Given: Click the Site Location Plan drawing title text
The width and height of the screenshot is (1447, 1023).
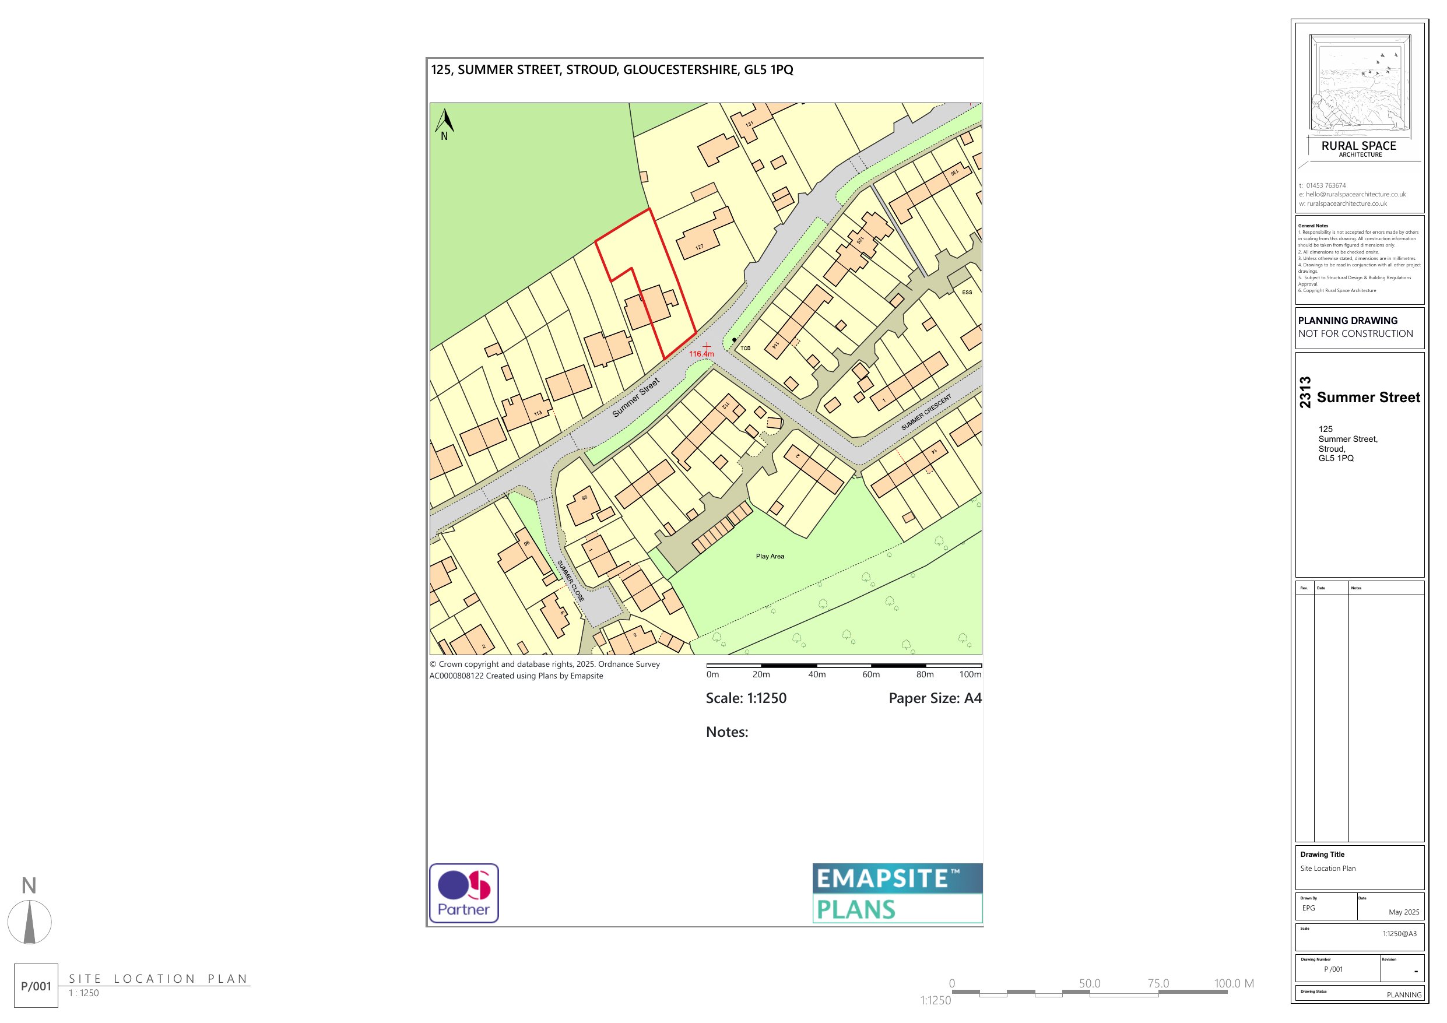Looking at the screenshot, I should tap(1327, 868).
